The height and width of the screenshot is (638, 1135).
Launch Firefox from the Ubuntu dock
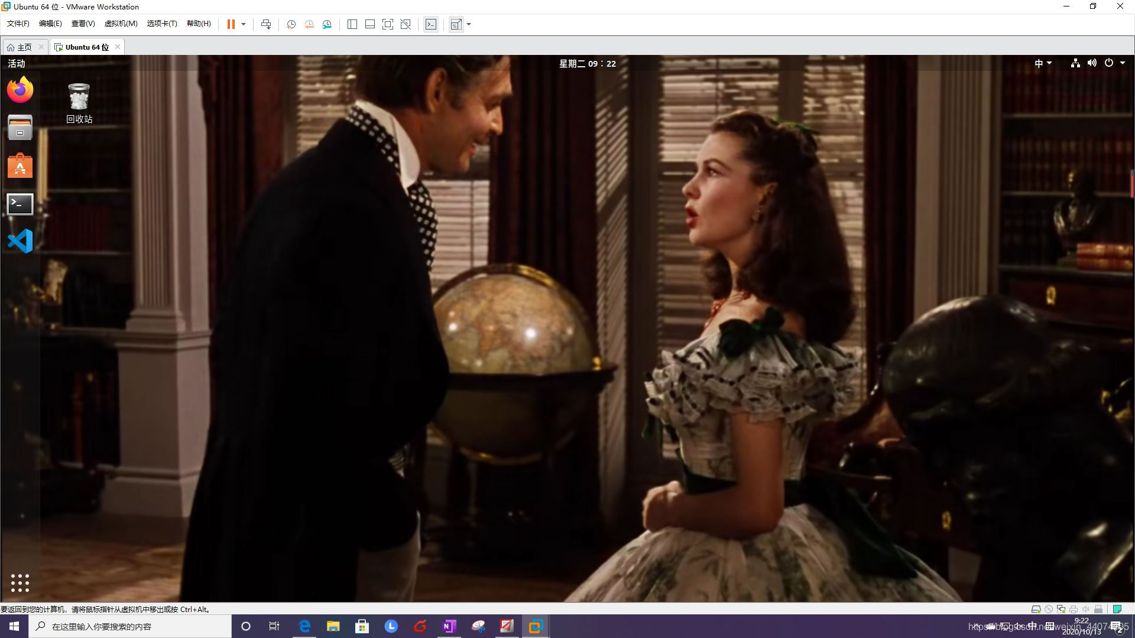click(20, 90)
